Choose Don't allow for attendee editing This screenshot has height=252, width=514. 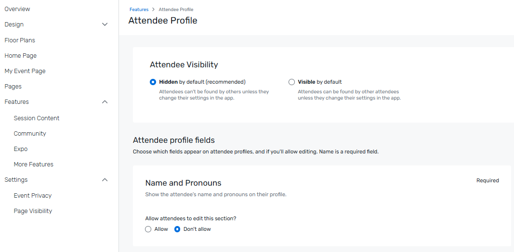pyautogui.click(x=177, y=229)
